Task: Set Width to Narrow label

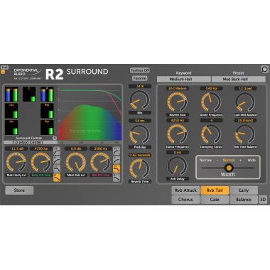Action: point(205,160)
